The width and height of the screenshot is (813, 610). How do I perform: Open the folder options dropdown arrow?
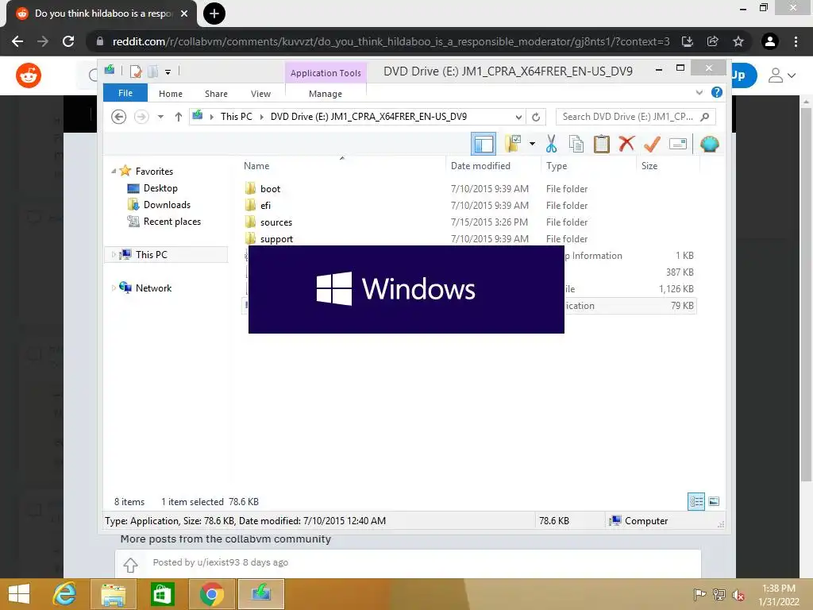[x=532, y=144]
